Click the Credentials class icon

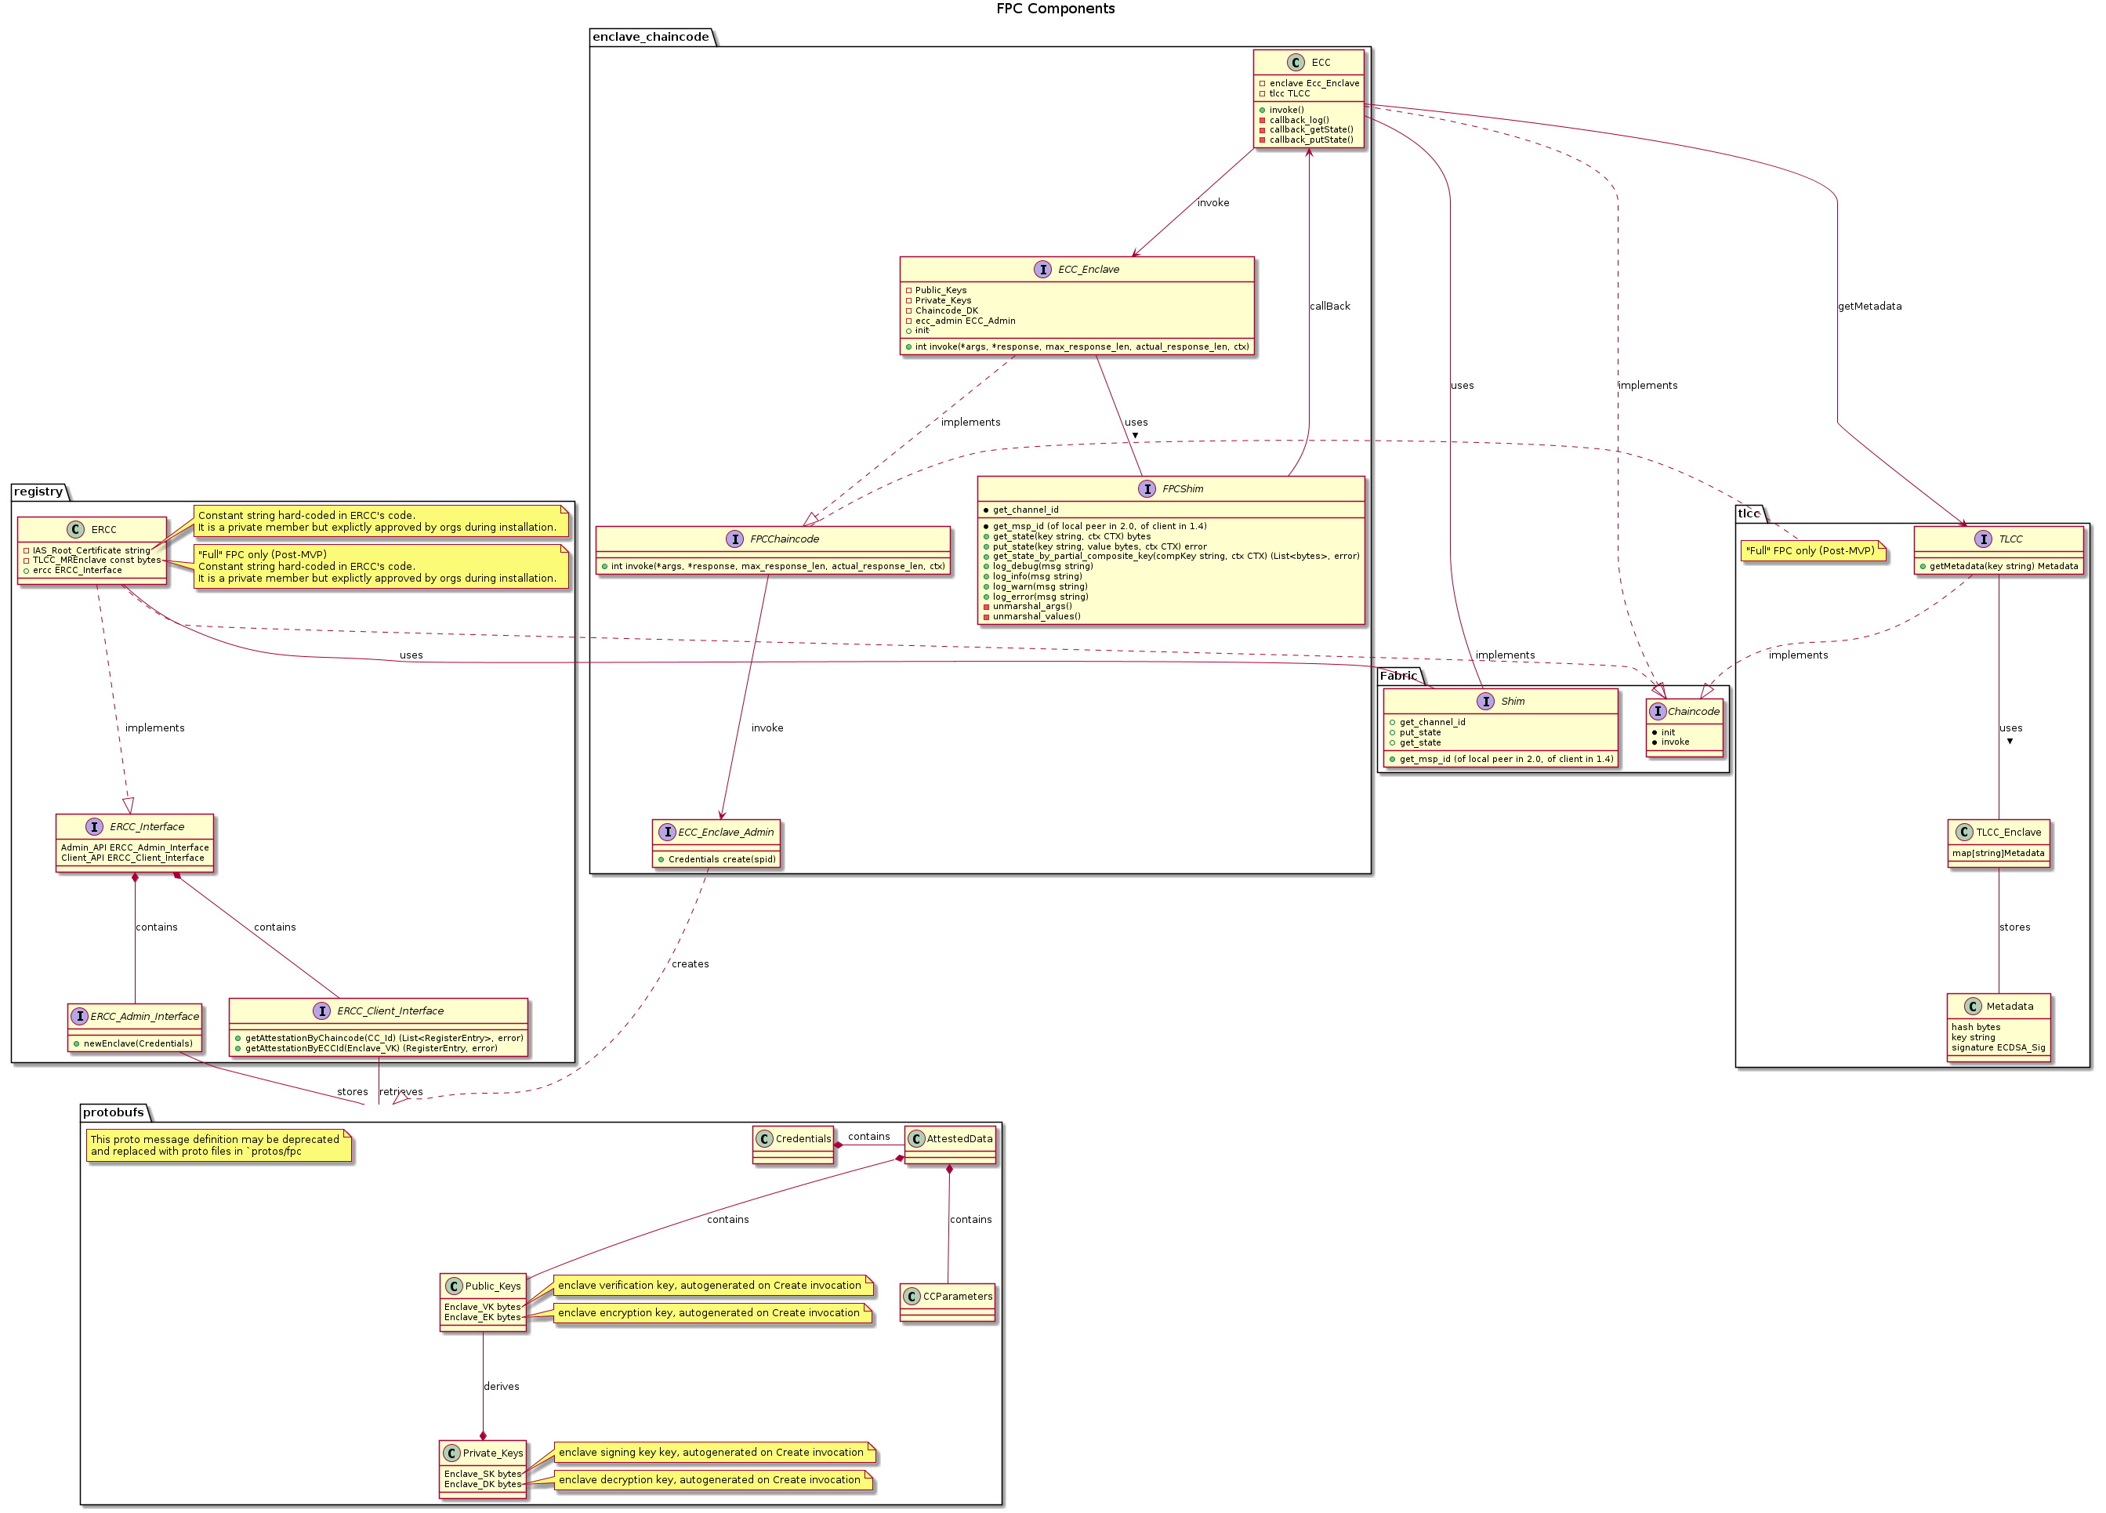click(x=764, y=1139)
